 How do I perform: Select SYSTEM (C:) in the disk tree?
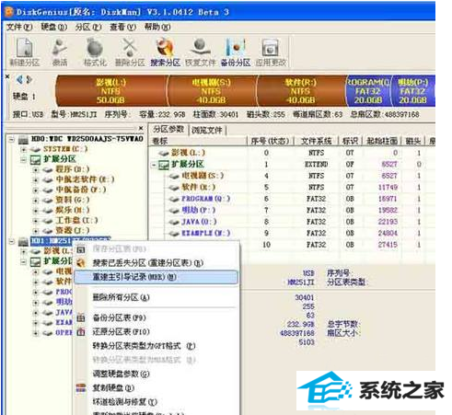tap(65, 149)
